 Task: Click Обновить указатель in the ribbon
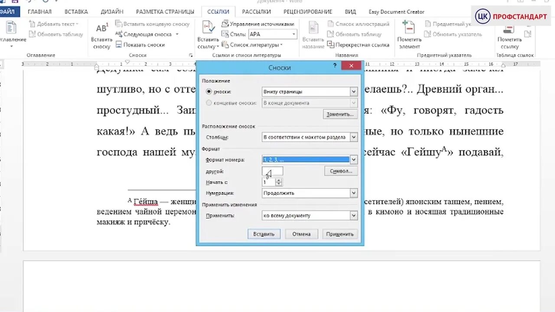(x=453, y=34)
